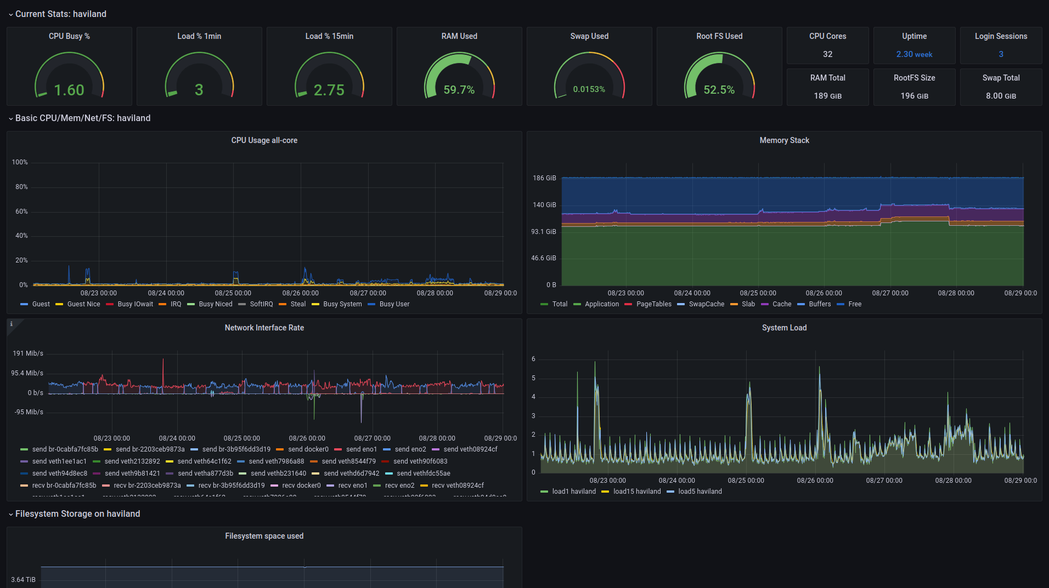This screenshot has width=1049, height=588.
Task: Click the Swap Used gauge showing 0.0153%
Action: 589,76
